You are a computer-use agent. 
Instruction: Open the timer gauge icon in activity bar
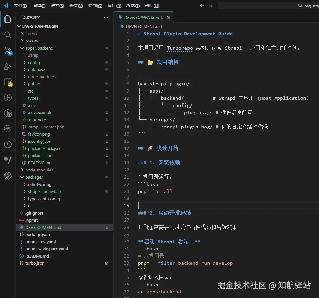tap(8, 144)
